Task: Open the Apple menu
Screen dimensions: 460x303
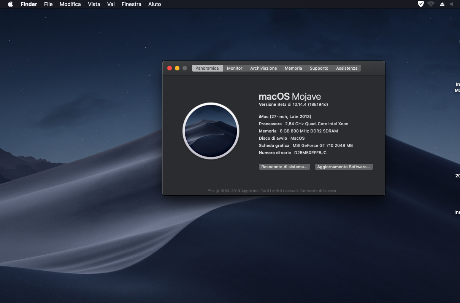Action: point(10,4)
